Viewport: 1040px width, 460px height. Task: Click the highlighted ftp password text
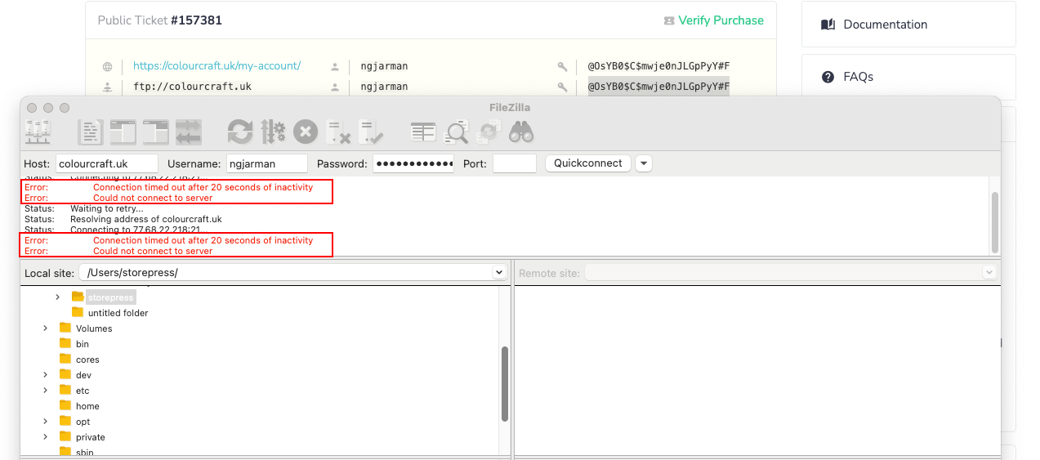coord(658,87)
